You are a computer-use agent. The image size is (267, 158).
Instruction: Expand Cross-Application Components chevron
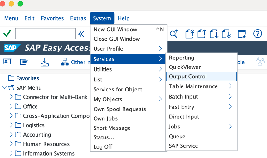[x=11, y=116]
